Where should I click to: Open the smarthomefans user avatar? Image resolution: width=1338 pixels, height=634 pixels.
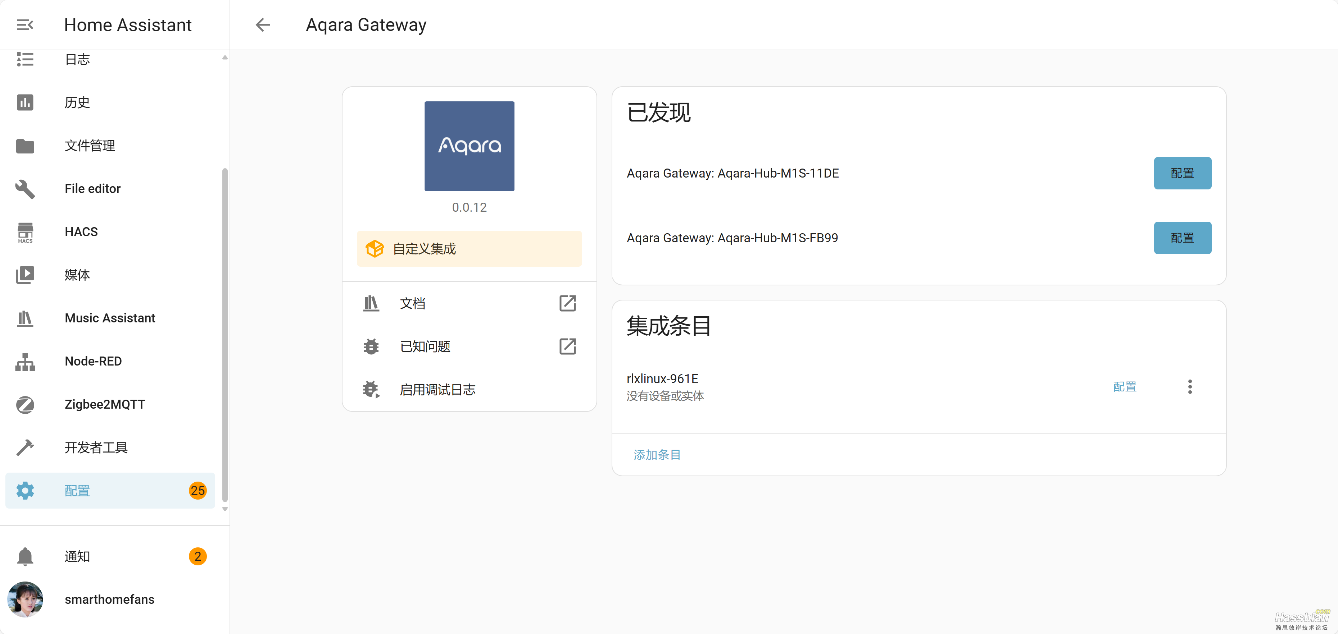coord(25,600)
